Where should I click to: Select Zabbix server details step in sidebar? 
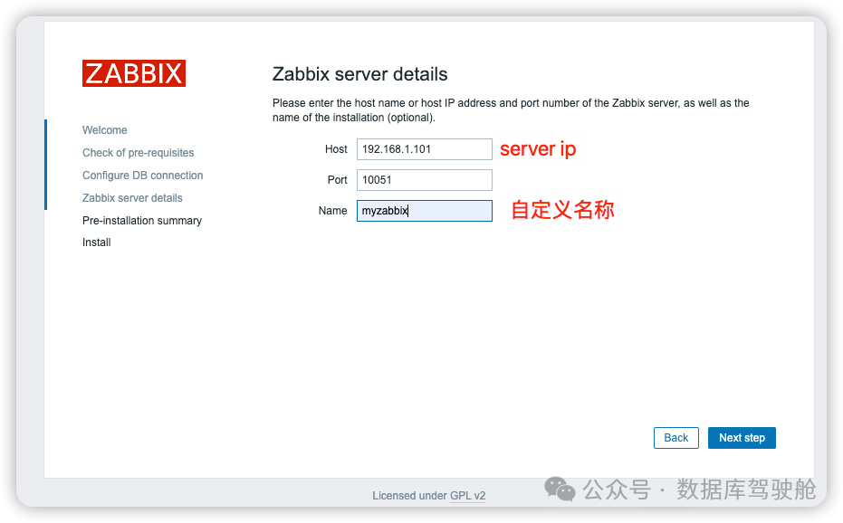pyautogui.click(x=132, y=198)
